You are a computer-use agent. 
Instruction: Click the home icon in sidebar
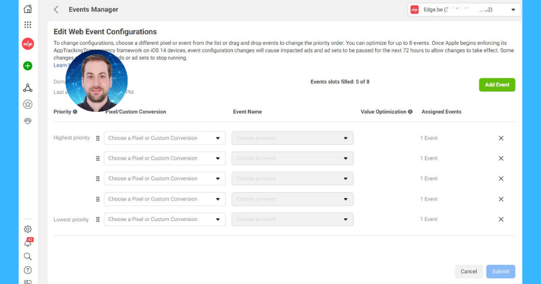(x=27, y=9)
